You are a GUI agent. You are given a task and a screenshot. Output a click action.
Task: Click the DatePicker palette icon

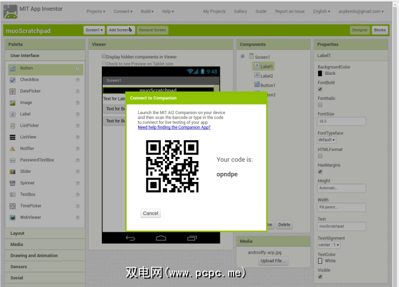13,92
